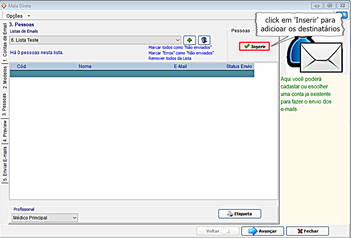Click 'Marcar Erros como Não enviados' link
Image resolution: width=351 pixels, height=238 pixels.
coord(181,53)
